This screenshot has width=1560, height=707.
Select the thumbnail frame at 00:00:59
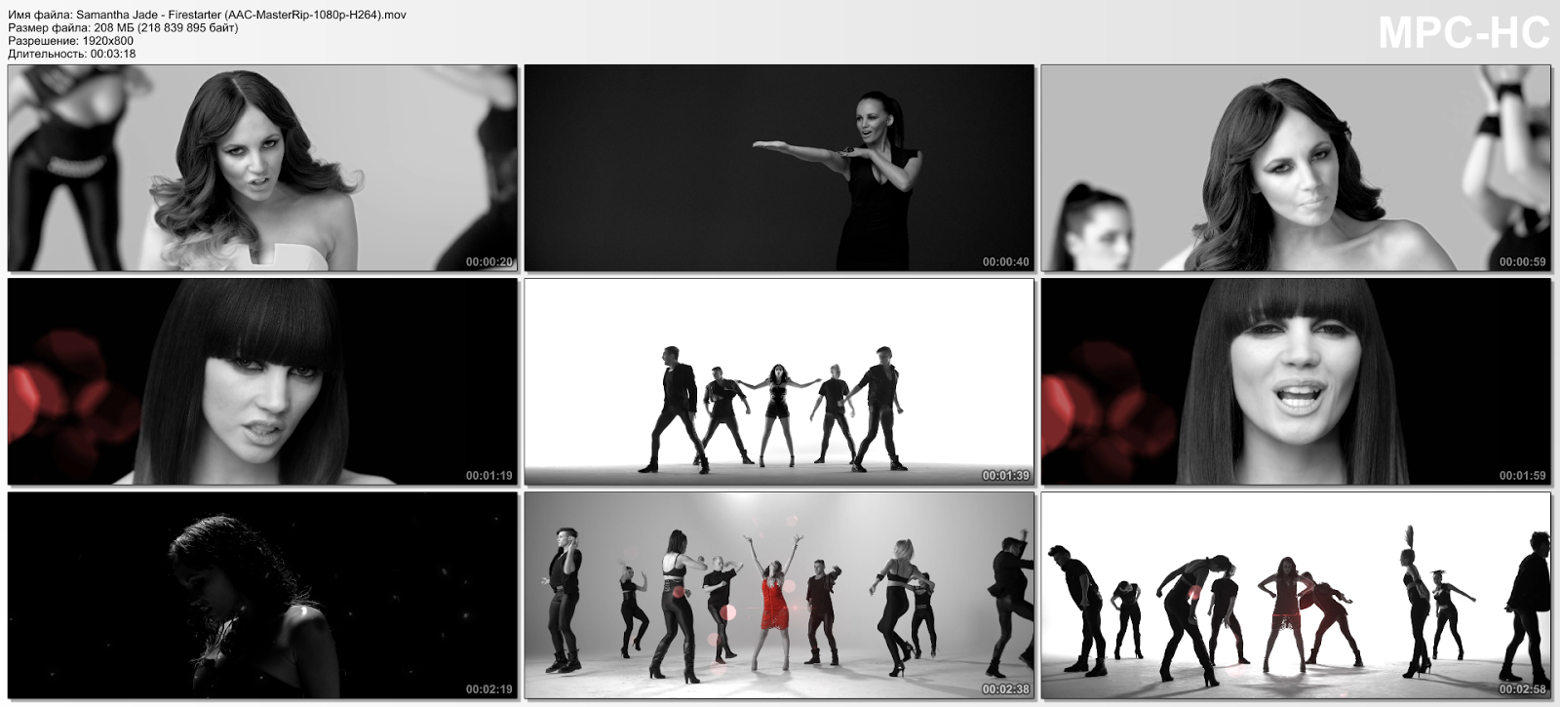click(1296, 168)
